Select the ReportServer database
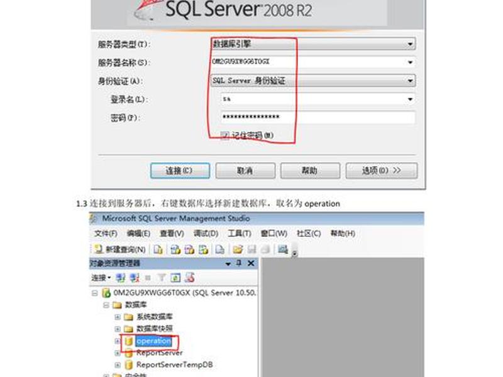 (160, 353)
